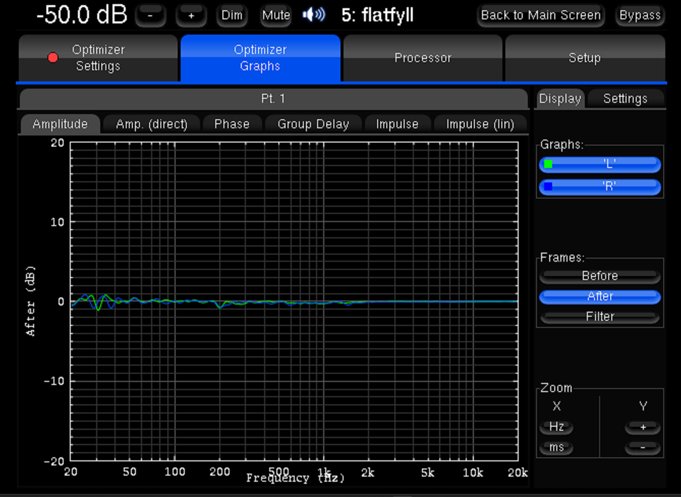
Task: Zoom out Y axis with minus
Action: click(x=642, y=448)
